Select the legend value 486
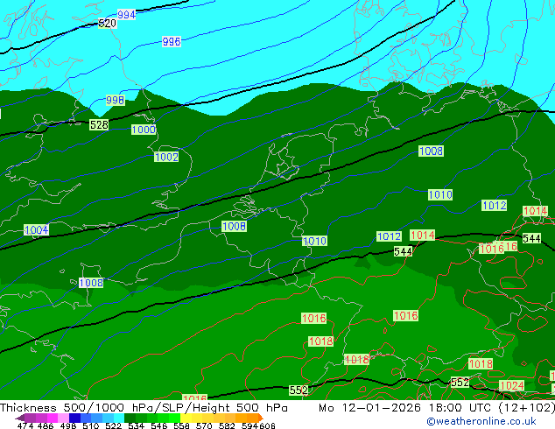This screenshot has height=429, width=555. tap(46, 425)
